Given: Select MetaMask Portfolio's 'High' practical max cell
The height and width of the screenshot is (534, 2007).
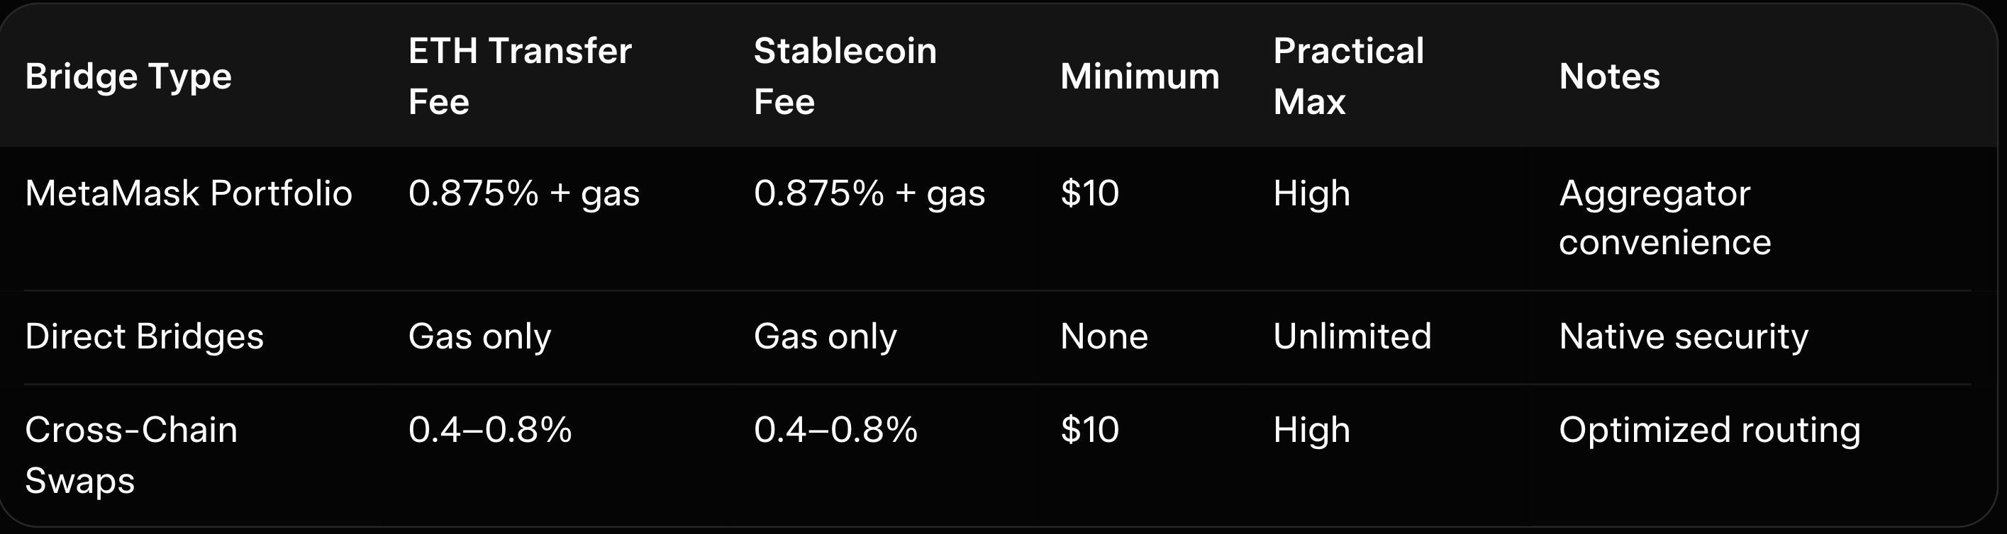Looking at the screenshot, I should [x=1311, y=193].
